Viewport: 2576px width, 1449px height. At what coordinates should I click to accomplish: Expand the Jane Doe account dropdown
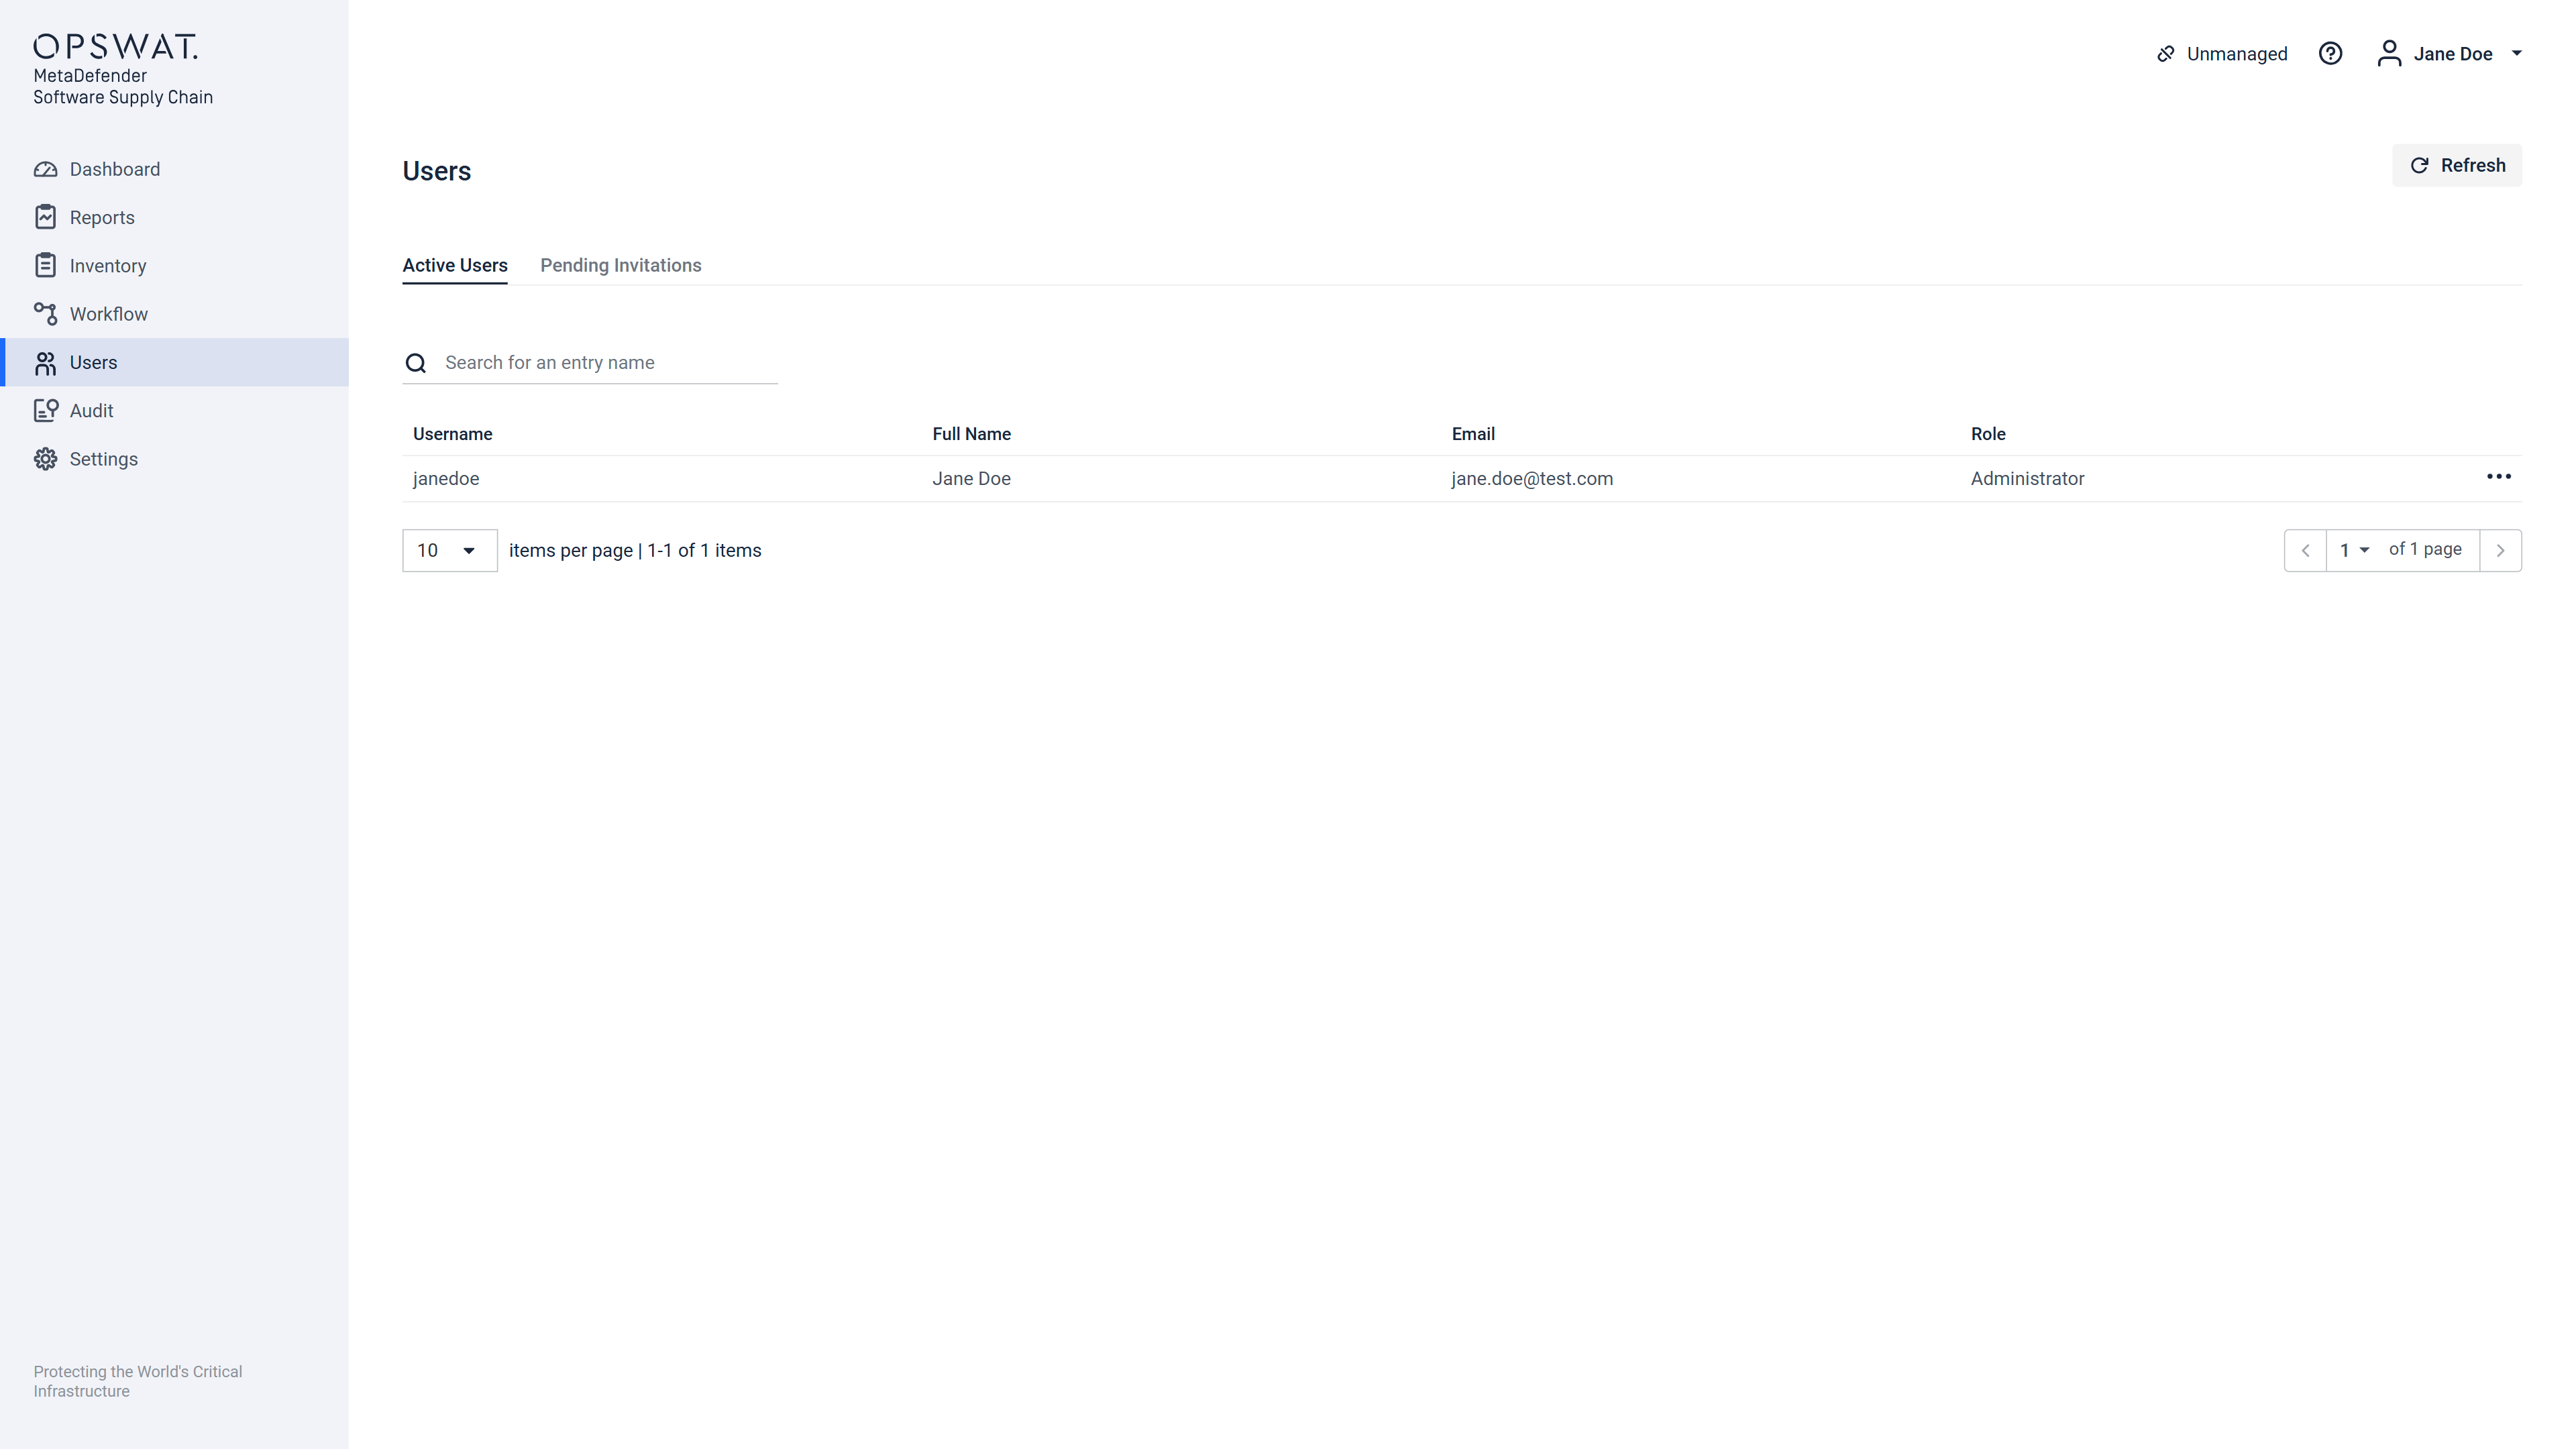(x=2516, y=54)
